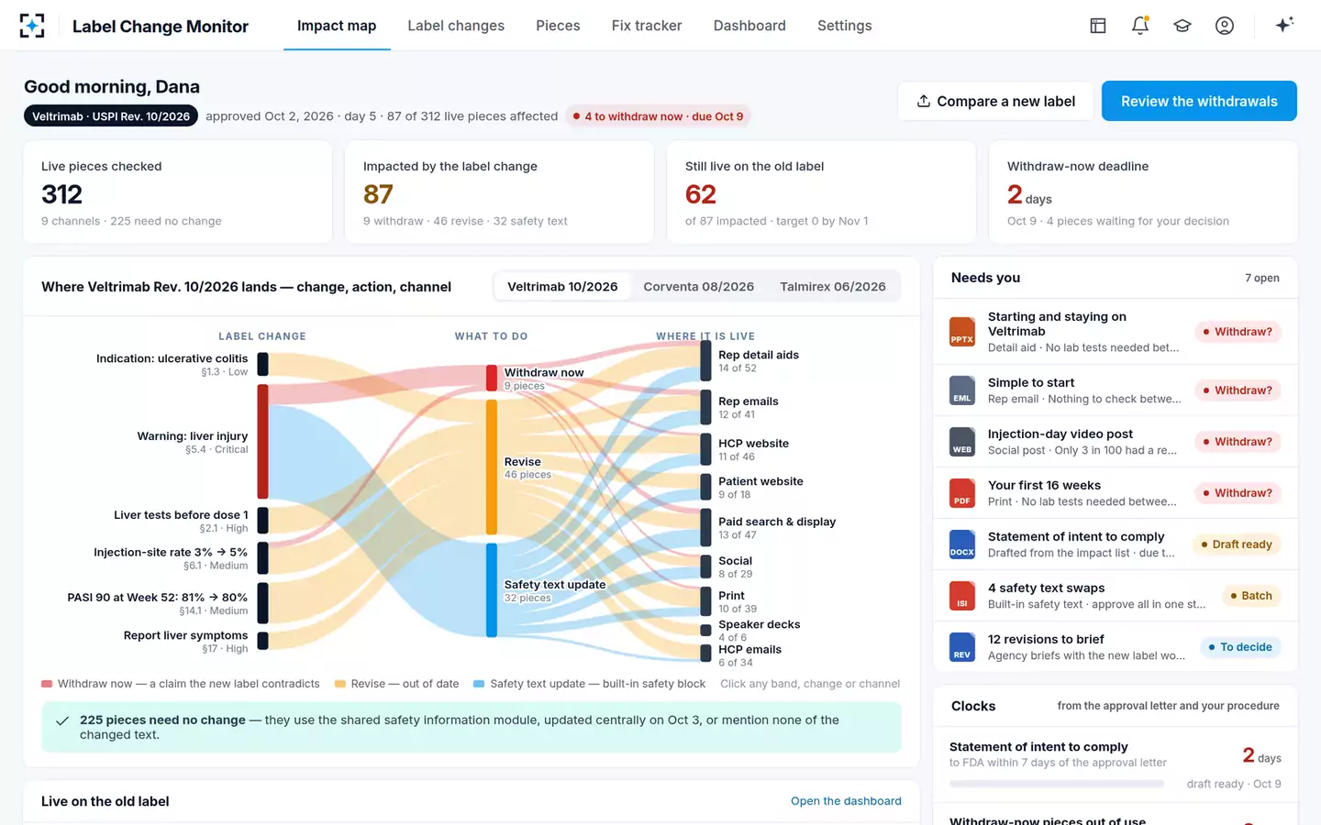Click the DOCX icon for Statement of intent
Screen dimensions: 1321x825
[x=962, y=544]
